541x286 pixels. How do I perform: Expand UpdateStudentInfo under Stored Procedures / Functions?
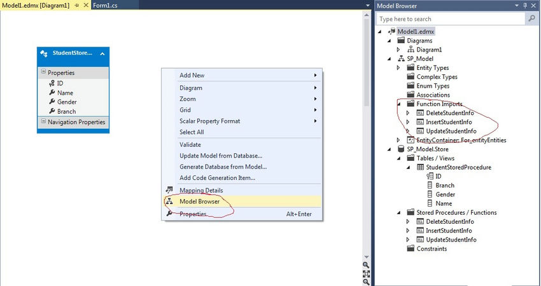coord(408,240)
